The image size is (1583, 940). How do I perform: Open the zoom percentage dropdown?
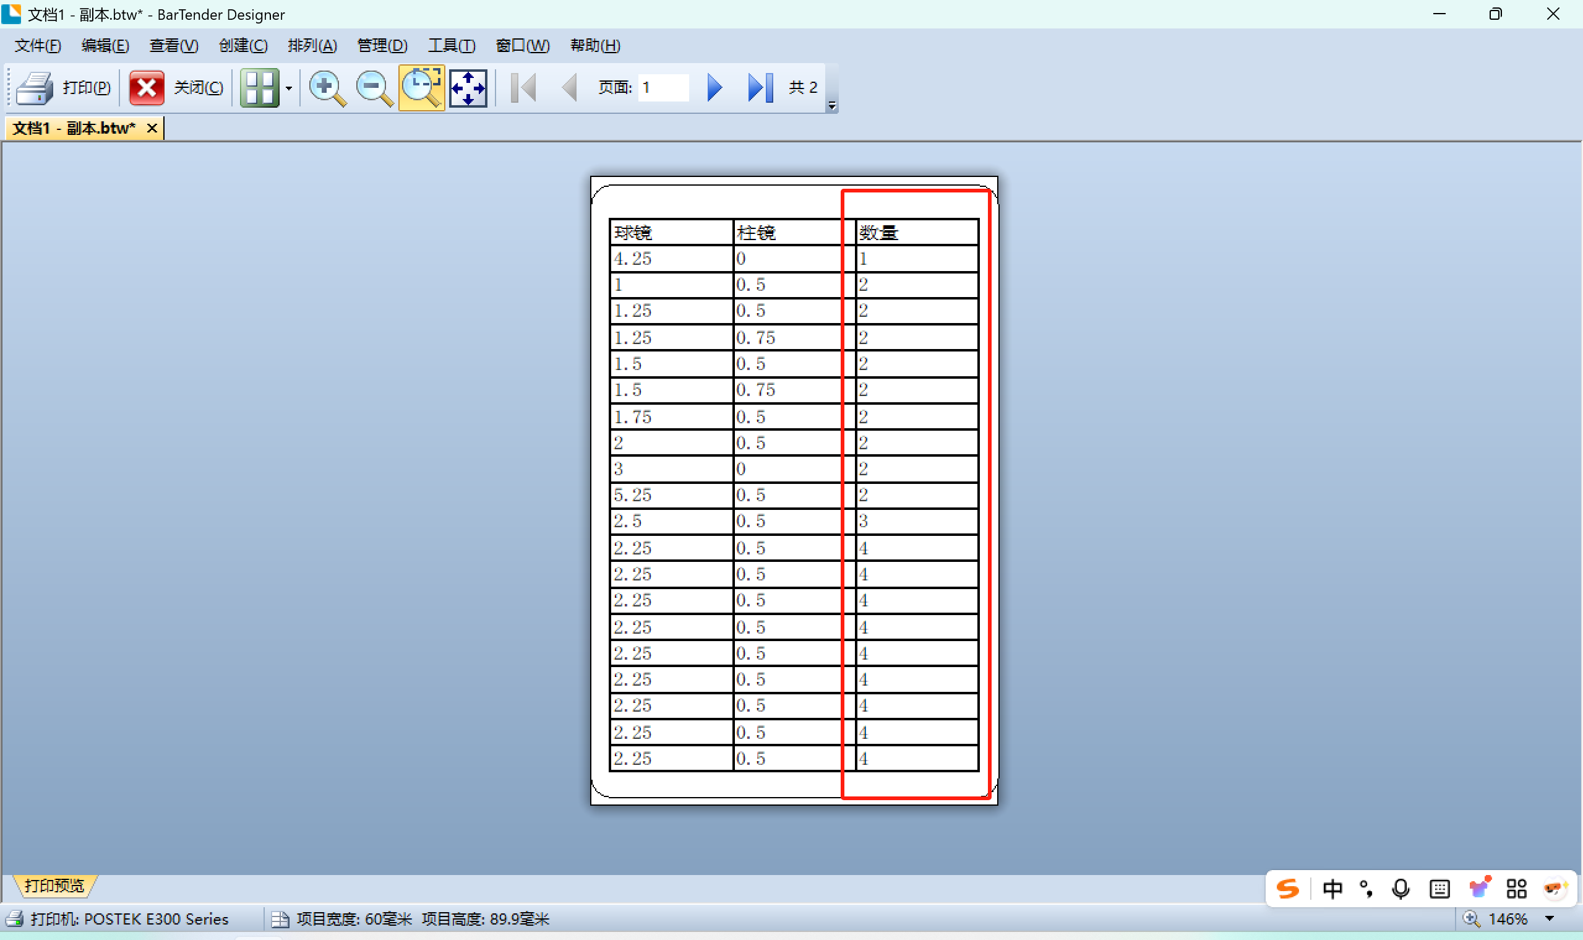tap(1550, 918)
